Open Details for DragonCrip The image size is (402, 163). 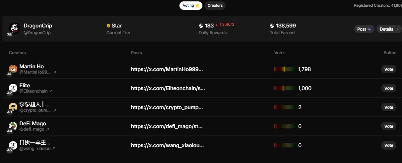point(389,29)
